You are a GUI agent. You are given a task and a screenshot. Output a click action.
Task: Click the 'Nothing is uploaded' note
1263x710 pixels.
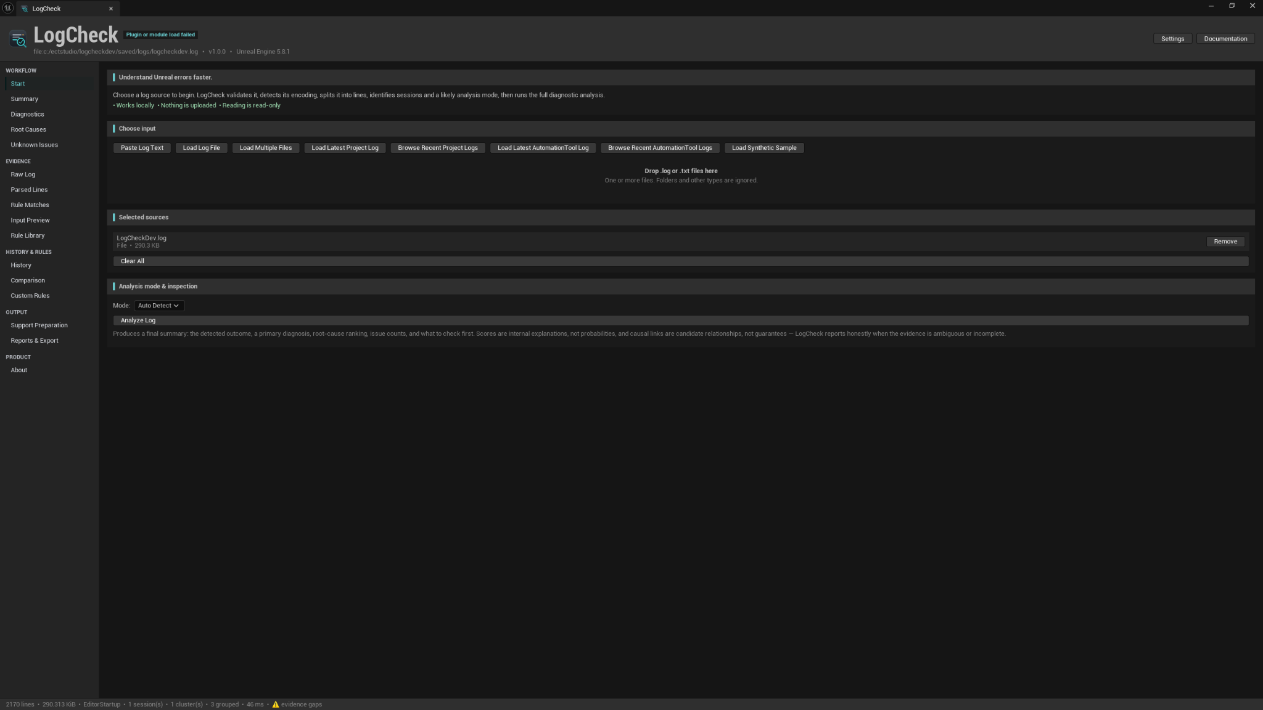187,105
